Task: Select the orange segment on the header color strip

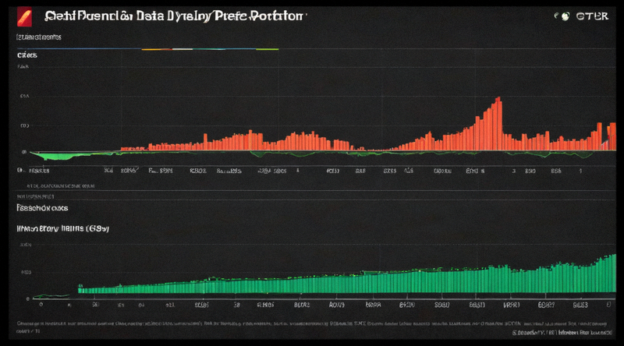Action: pyautogui.click(x=157, y=49)
